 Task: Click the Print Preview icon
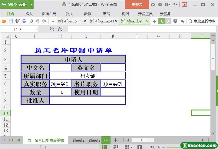31,21
